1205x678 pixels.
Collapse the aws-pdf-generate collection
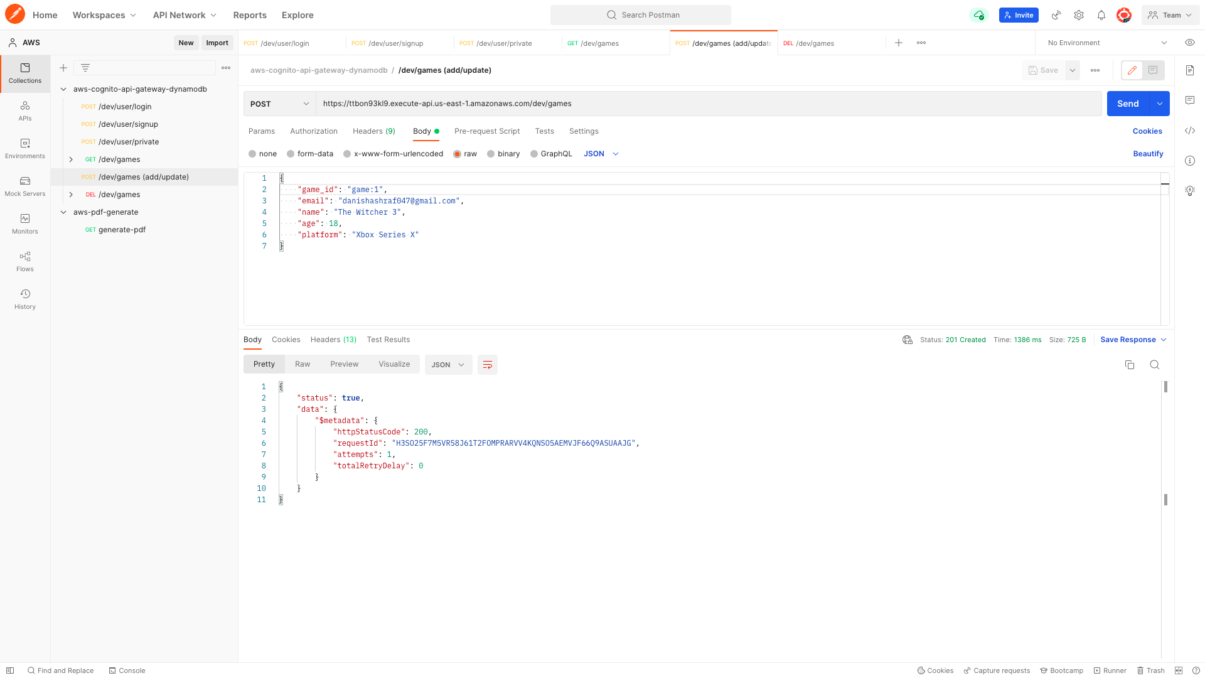[63, 212]
